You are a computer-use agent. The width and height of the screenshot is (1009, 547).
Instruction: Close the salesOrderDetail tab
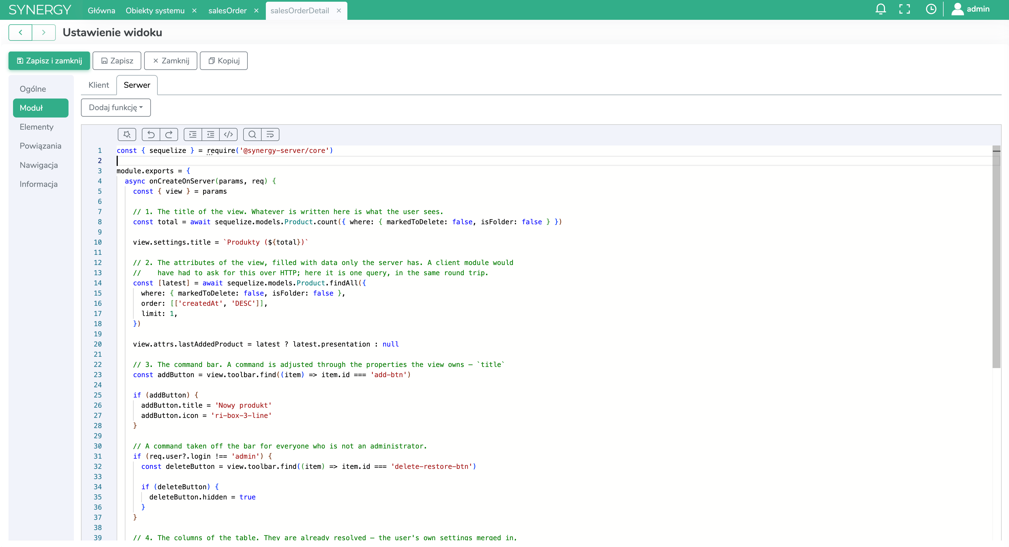(339, 10)
